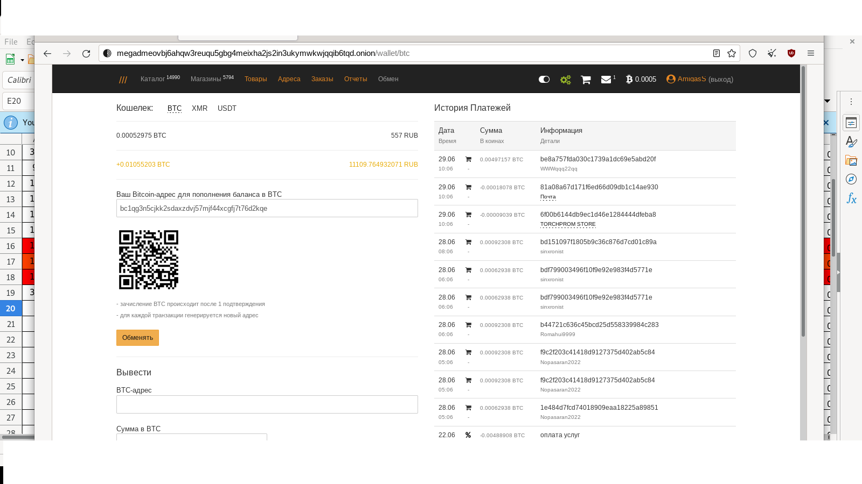Screen dimensions: 862x484
Task: Open the uBlock Origin extension icon
Action: click(x=791, y=53)
